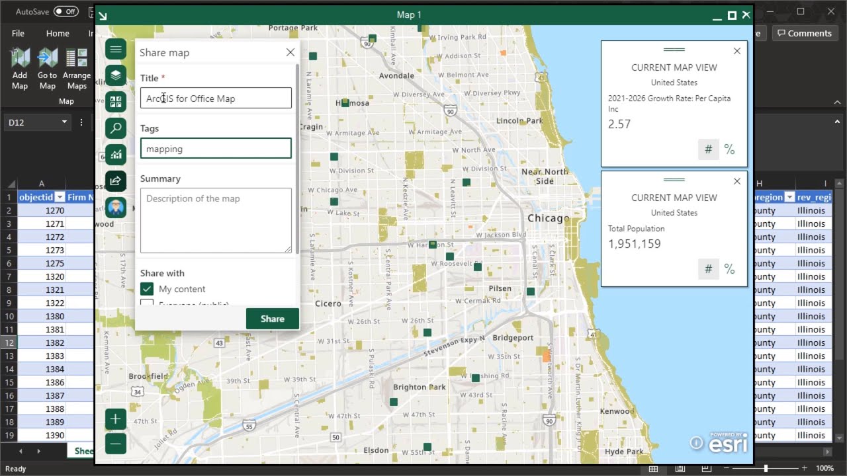847x476 pixels.
Task: Click the vertical scrollbar down arrow
Action: point(840,439)
